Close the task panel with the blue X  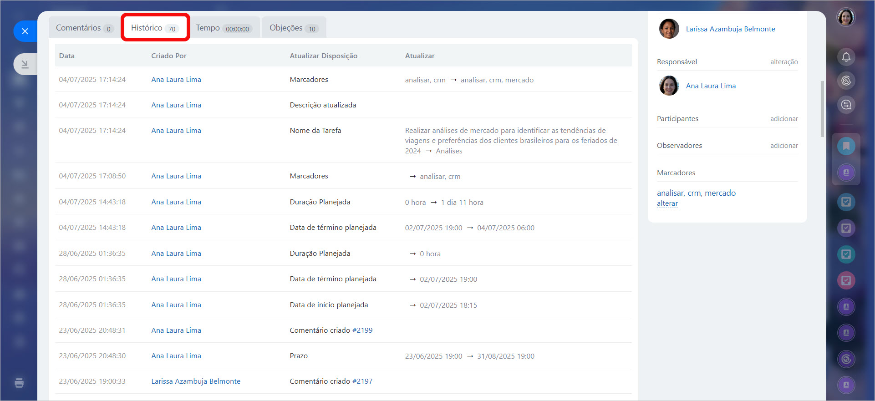click(25, 31)
